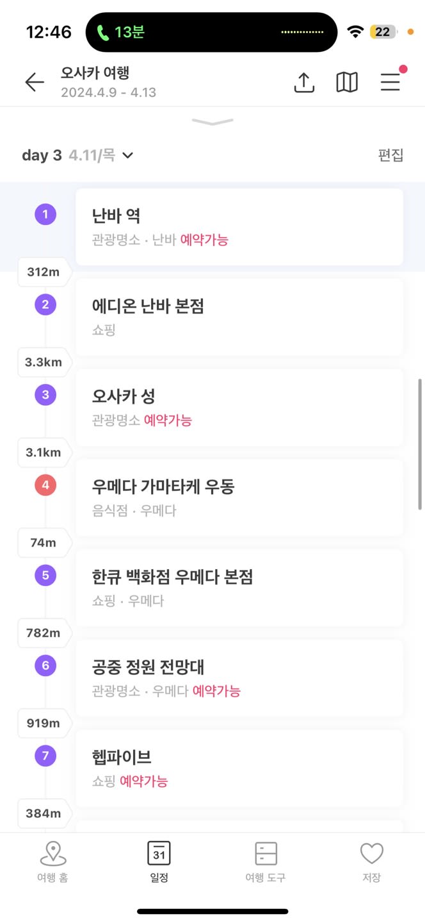Screen dimensions: 425x923
Task: Tap the back arrow icon
Action: 35,82
